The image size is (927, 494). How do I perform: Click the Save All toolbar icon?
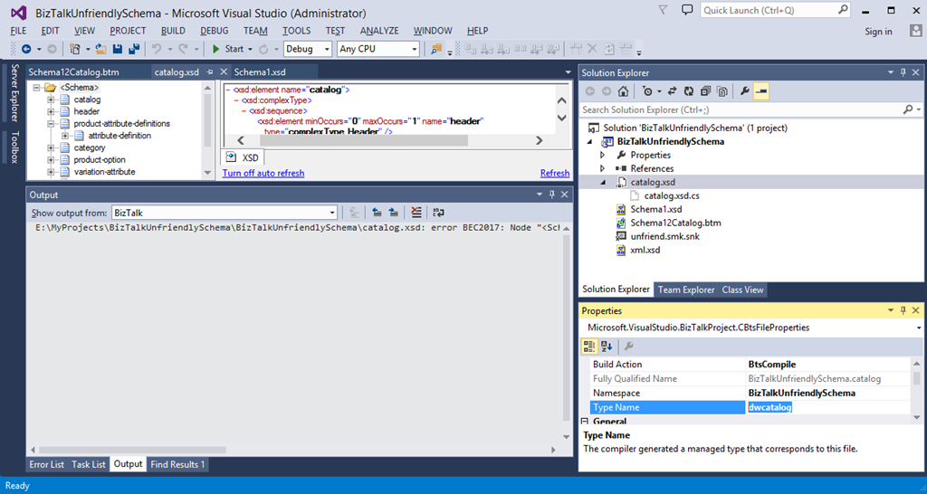point(134,49)
